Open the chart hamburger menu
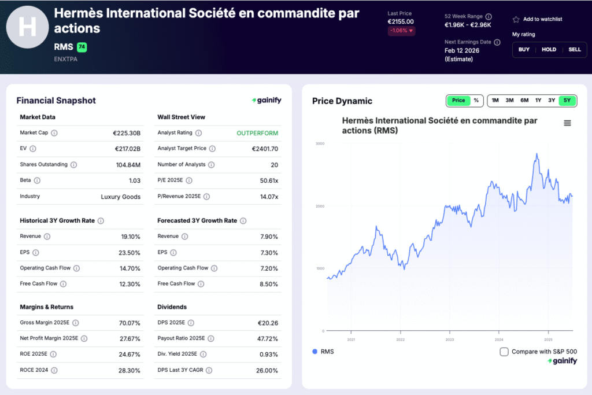592x395 pixels. pos(567,123)
